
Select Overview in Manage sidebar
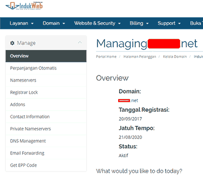coord(46,56)
